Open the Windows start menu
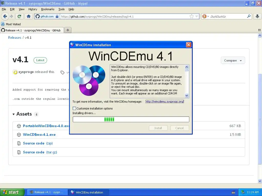262x196 pixels. [x=12, y=192]
